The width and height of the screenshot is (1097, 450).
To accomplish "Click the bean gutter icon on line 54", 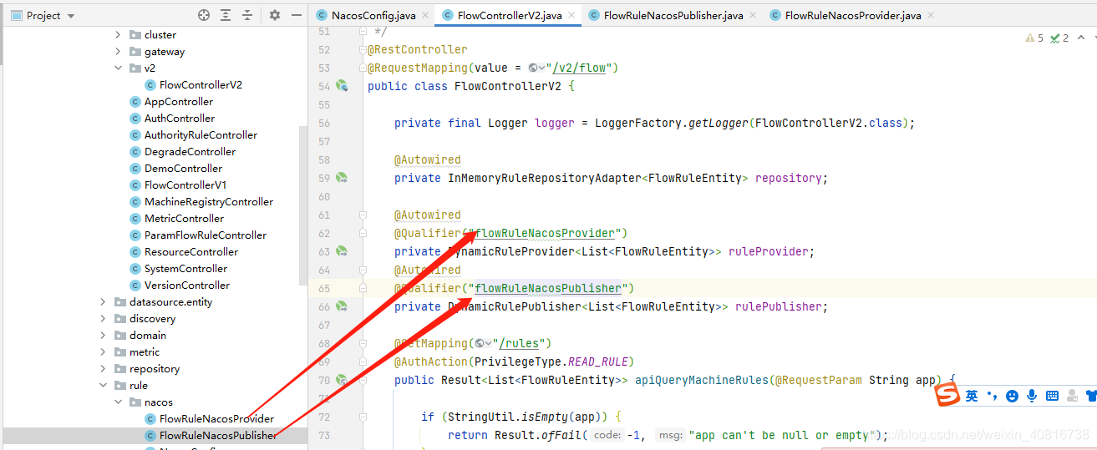I will 342,86.
